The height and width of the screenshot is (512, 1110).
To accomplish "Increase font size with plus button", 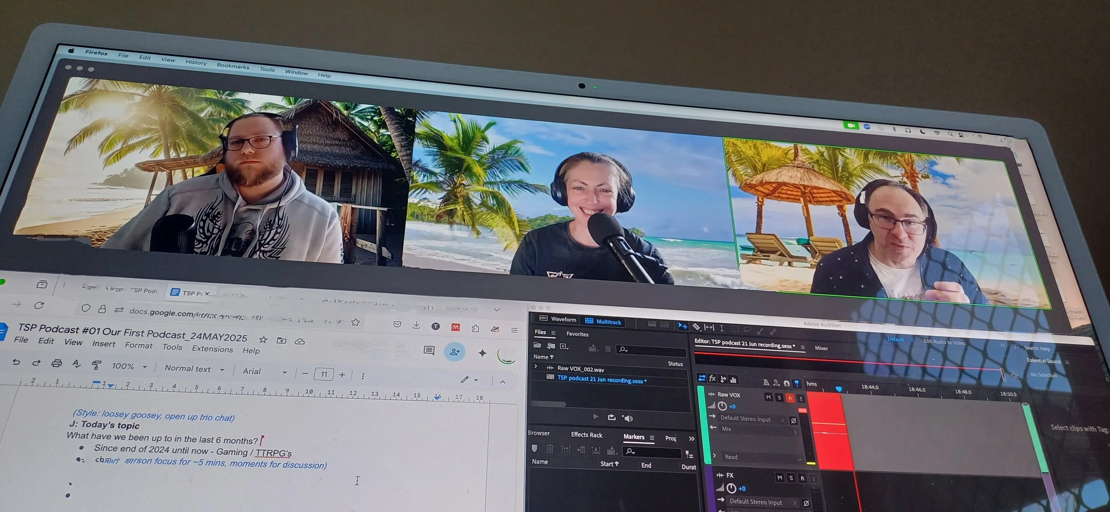I will click(342, 375).
